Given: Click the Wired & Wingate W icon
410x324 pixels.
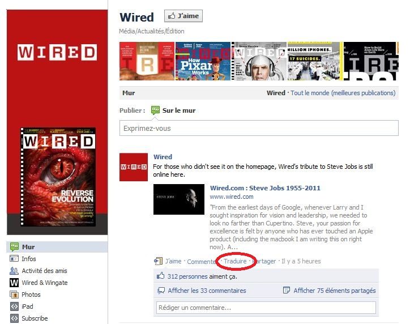Looking at the screenshot, I should pyautogui.click(x=14, y=283).
